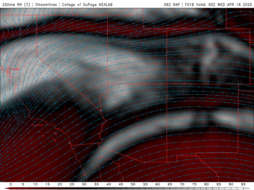This screenshot has height=190, width=254.
Task: Click the colorbar label '55'
Action: pos(145,184)
